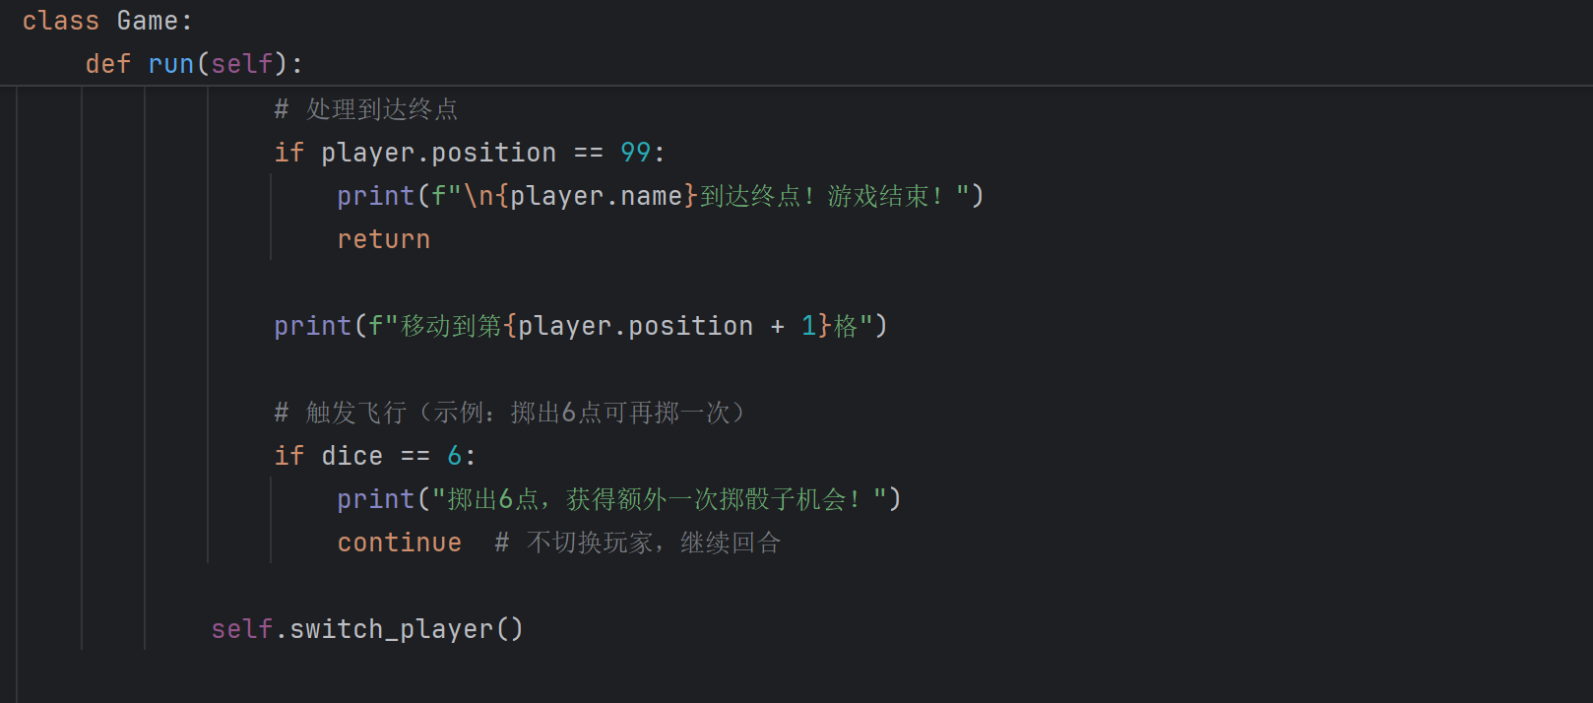This screenshot has width=1593, height=703.
Task: Click the 'self' keyword before switch_player
Action: 241,629
